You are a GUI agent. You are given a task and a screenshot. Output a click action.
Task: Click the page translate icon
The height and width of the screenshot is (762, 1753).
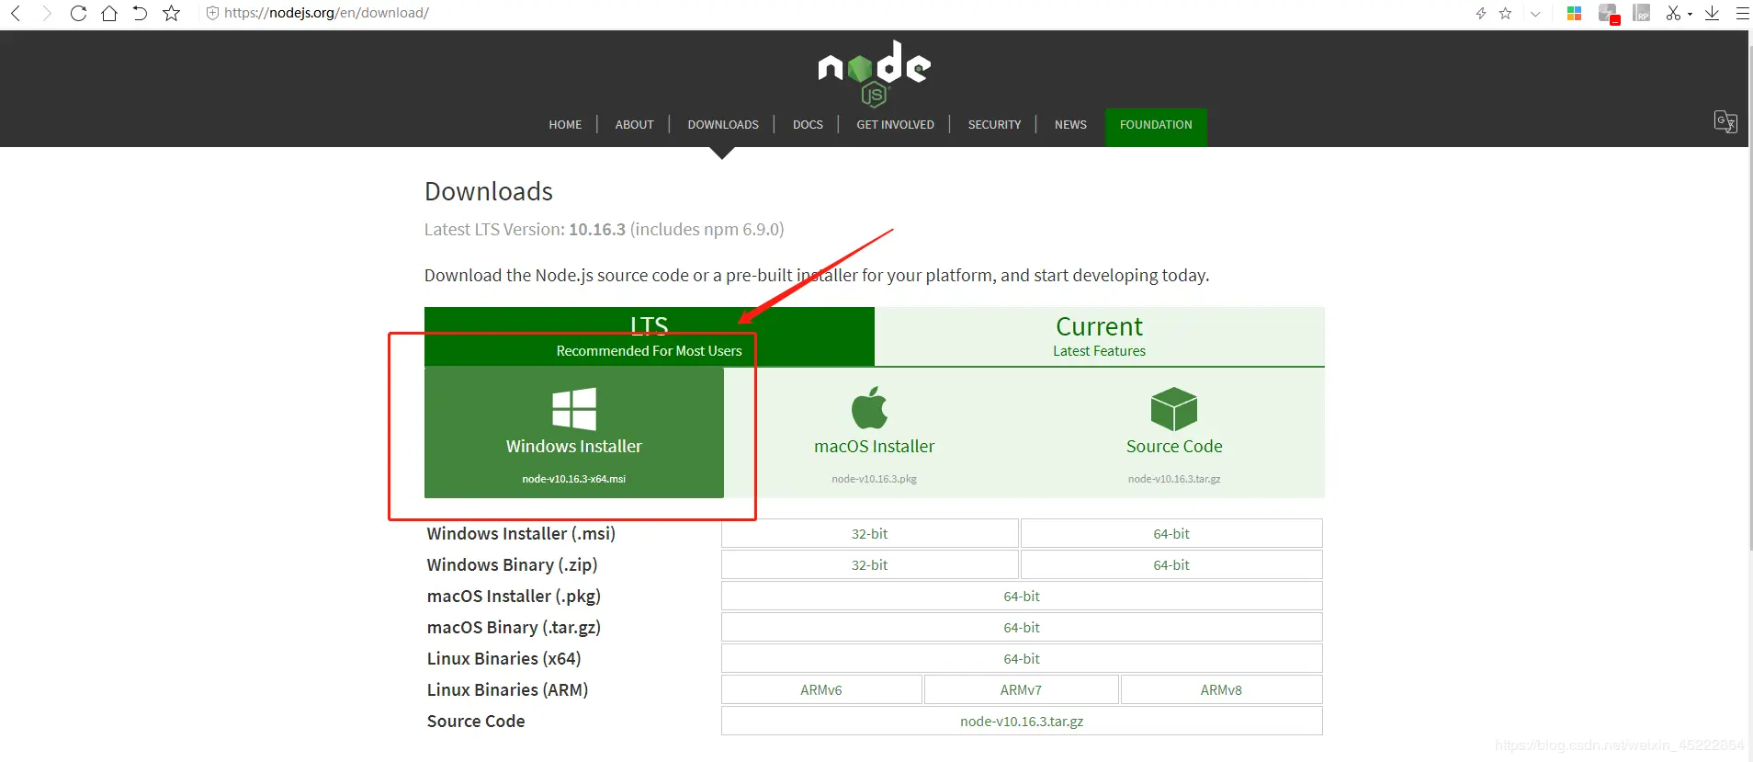(1725, 121)
